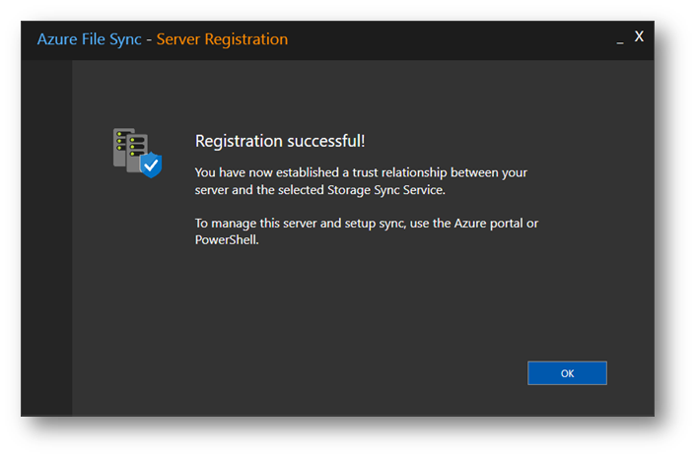Close the Server Registration dialog

pyautogui.click(x=639, y=36)
